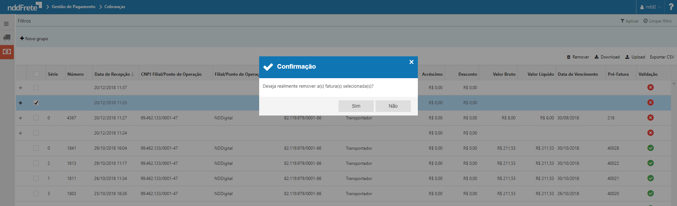Sort by Série column header
677x206 pixels.
pos(53,74)
